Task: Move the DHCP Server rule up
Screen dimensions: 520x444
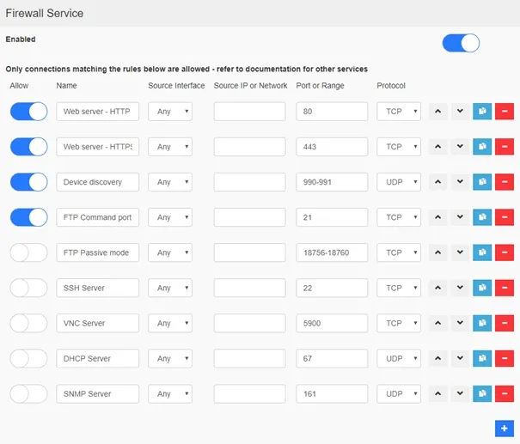Action: [438, 358]
